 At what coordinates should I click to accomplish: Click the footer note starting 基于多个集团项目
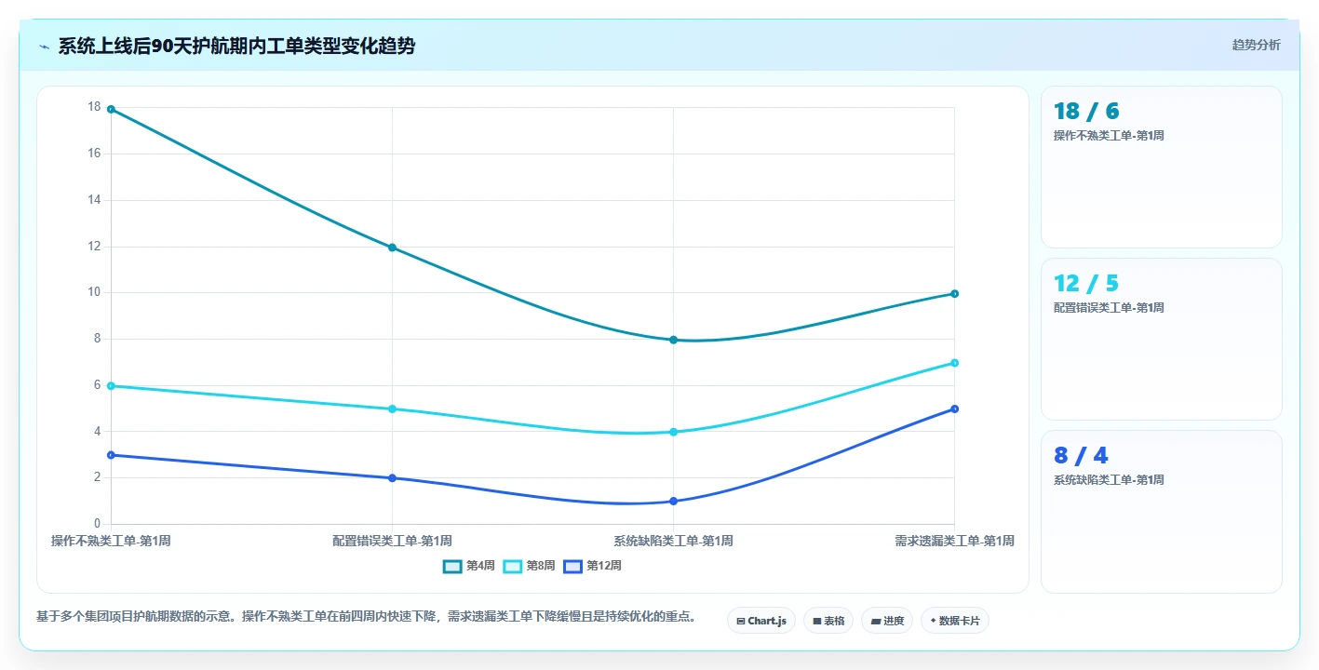click(367, 616)
